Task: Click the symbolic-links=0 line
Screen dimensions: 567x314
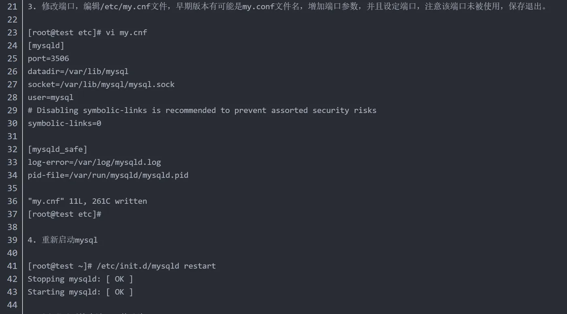Action: tap(64, 123)
